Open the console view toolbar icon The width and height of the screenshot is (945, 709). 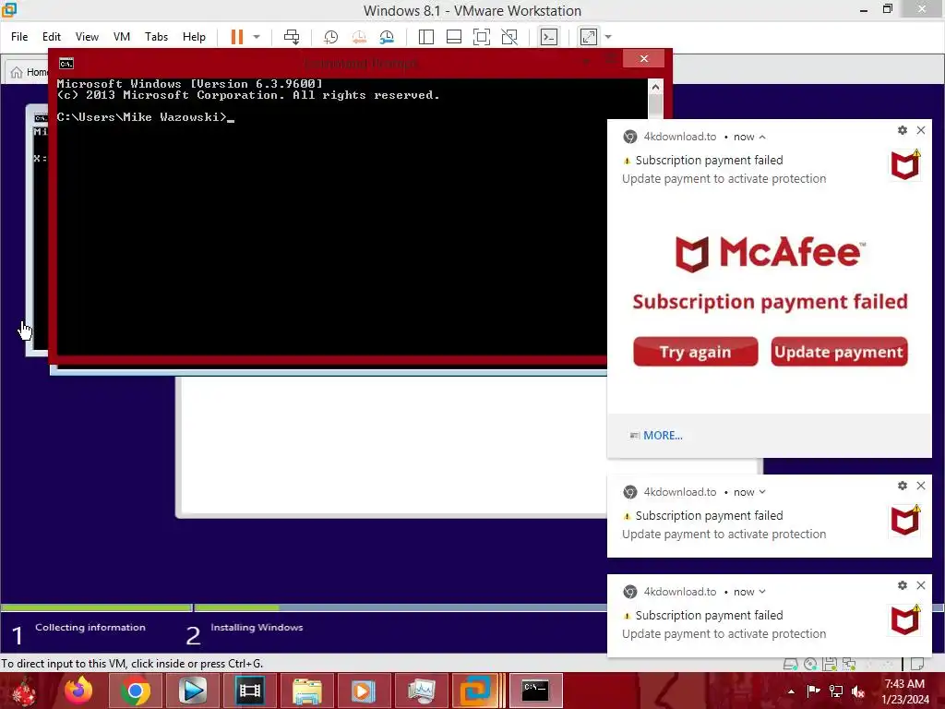click(x=548, y=37)
